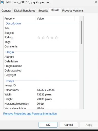Click the 13232 x 23436 dimensions value
The height and width of the screenshot is (131, 98).
click(x=46, y=90)
